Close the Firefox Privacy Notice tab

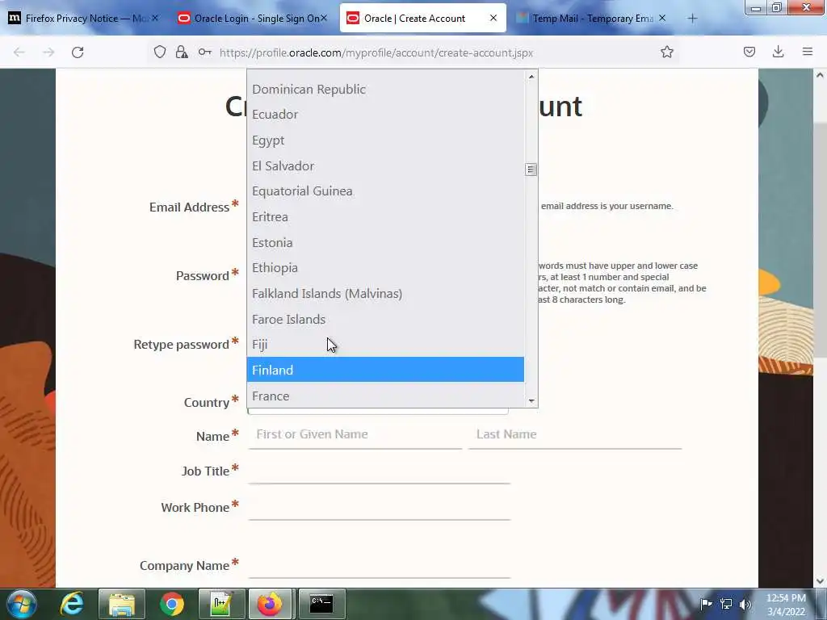155,18
